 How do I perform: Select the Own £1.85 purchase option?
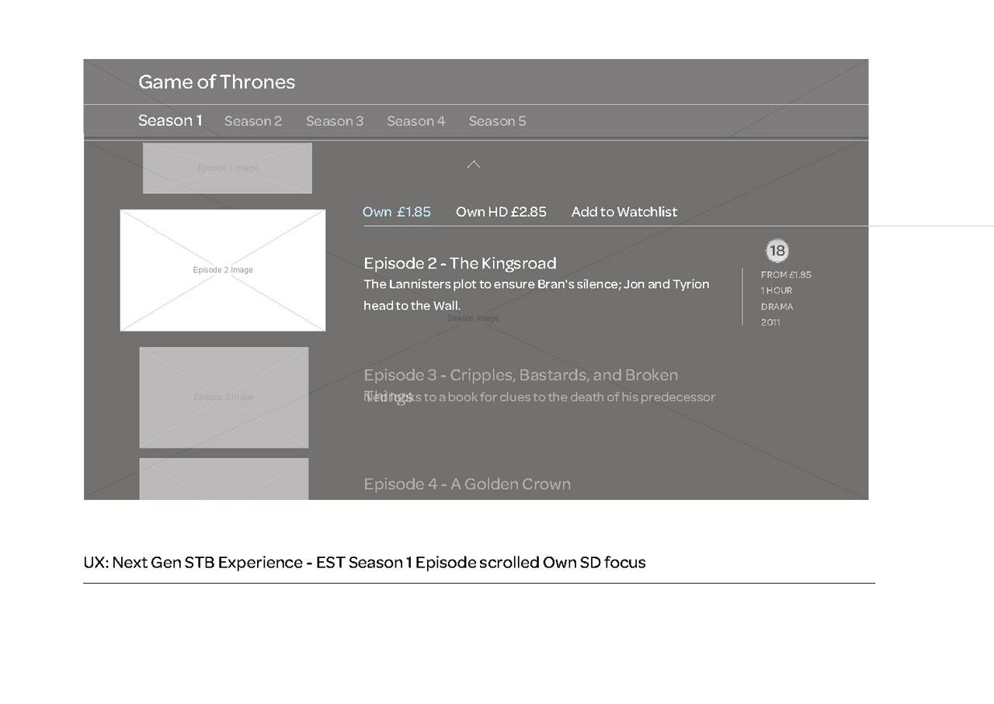pyautogui.click(x=397, y=212)
